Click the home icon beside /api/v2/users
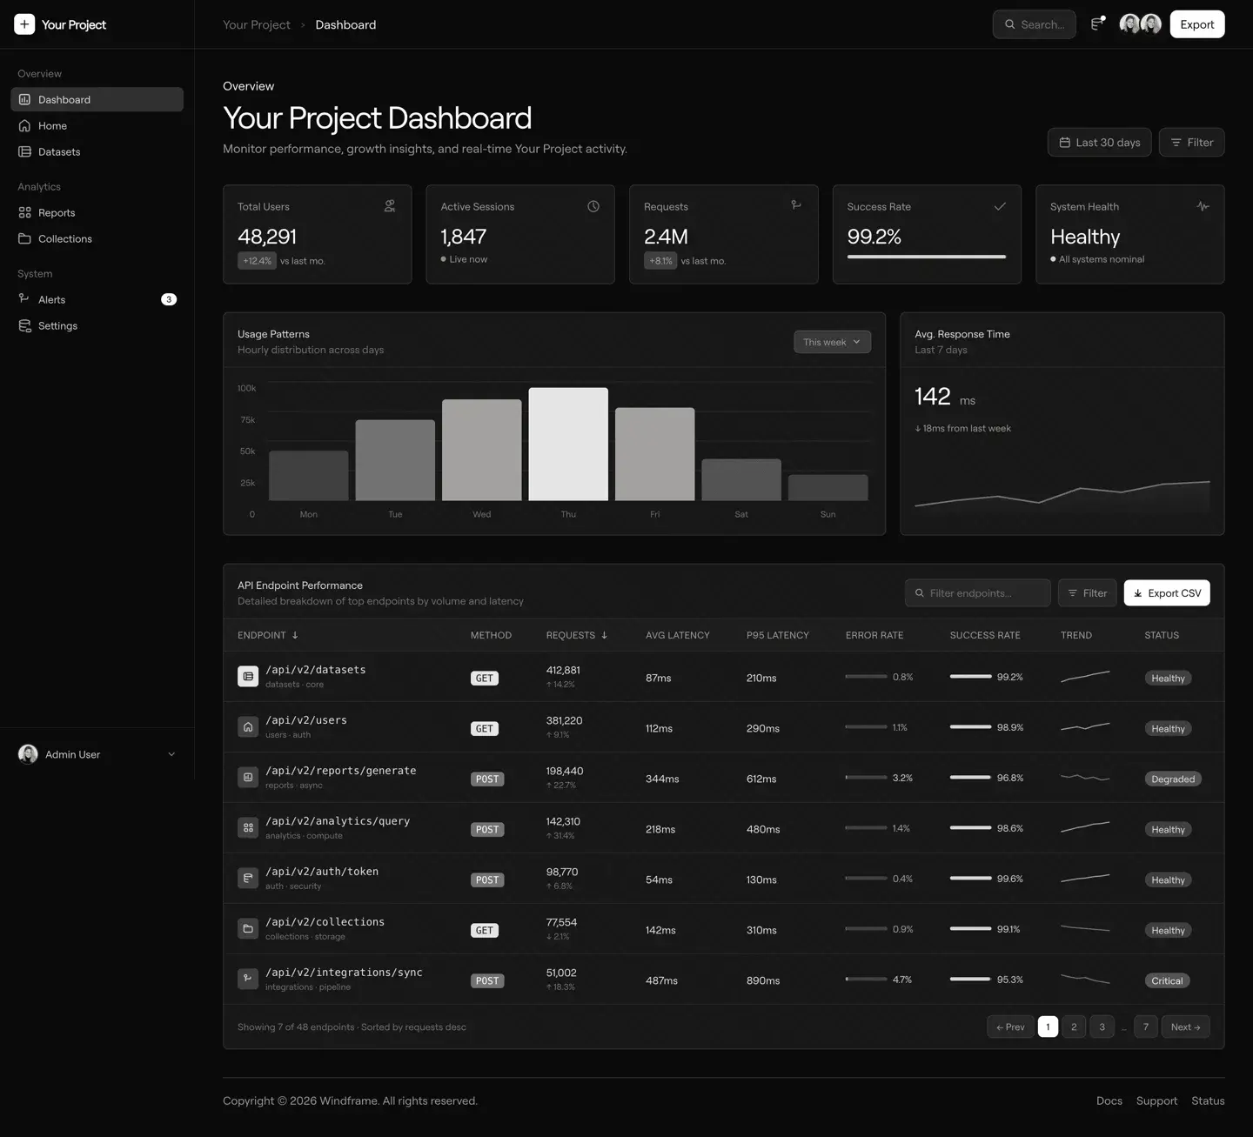Screen dimensions: 1253x1137 (x=247, y=726)
